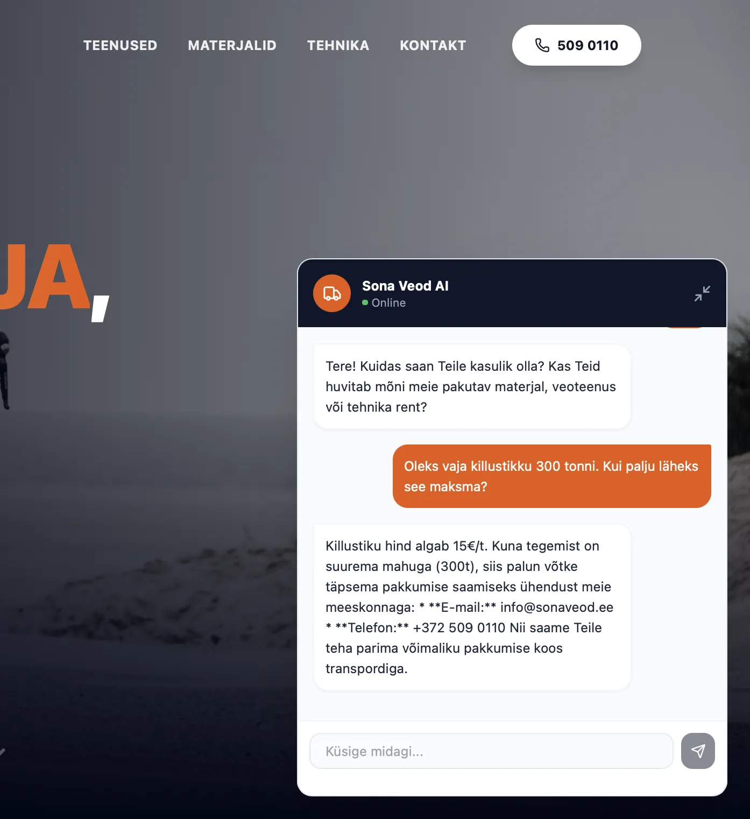The width and height of the screenshot is (750, 819).
Task: Call the 509 0110 phone button
Action: tap(577, 45)
